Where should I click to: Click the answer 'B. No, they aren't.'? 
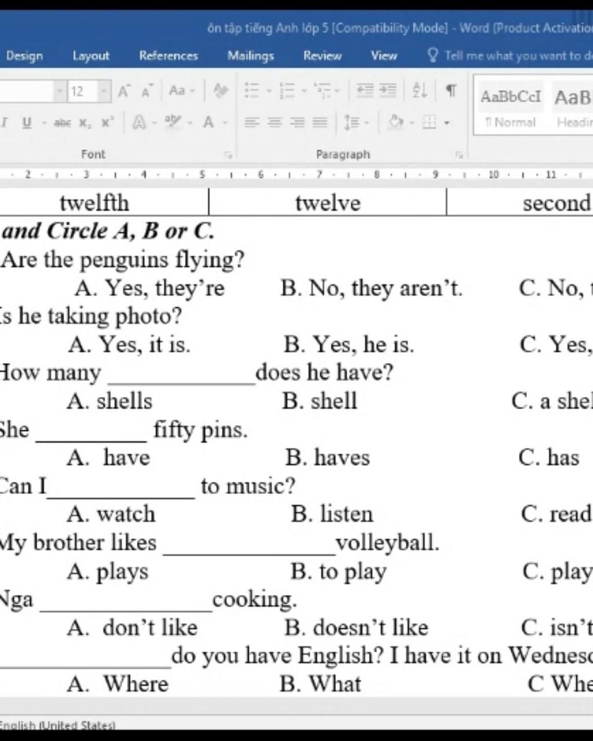pos(372,288)
